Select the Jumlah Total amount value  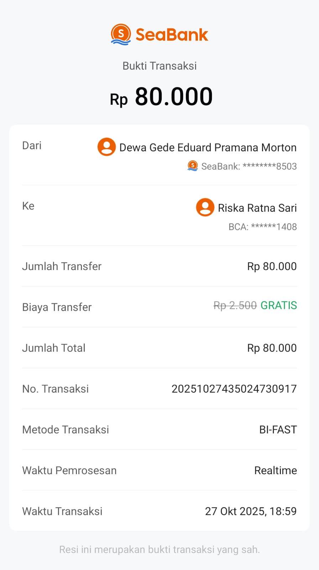click(272, 348)
